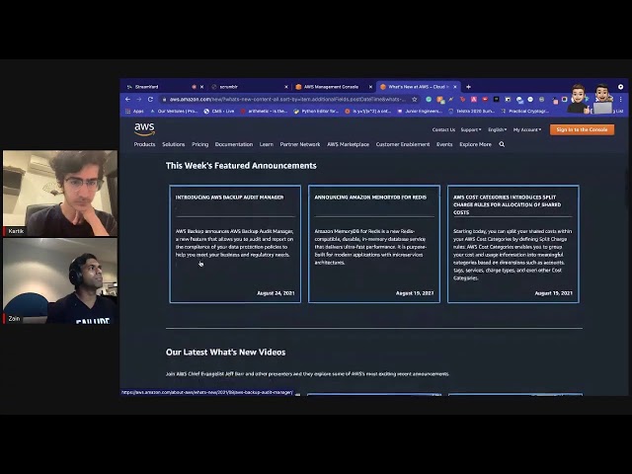
Task: Switch to the AWS Management Console tab
Action: (334, 87)
